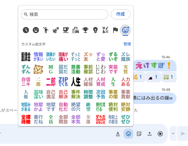Open the 管理 manage link

point(127,44)
